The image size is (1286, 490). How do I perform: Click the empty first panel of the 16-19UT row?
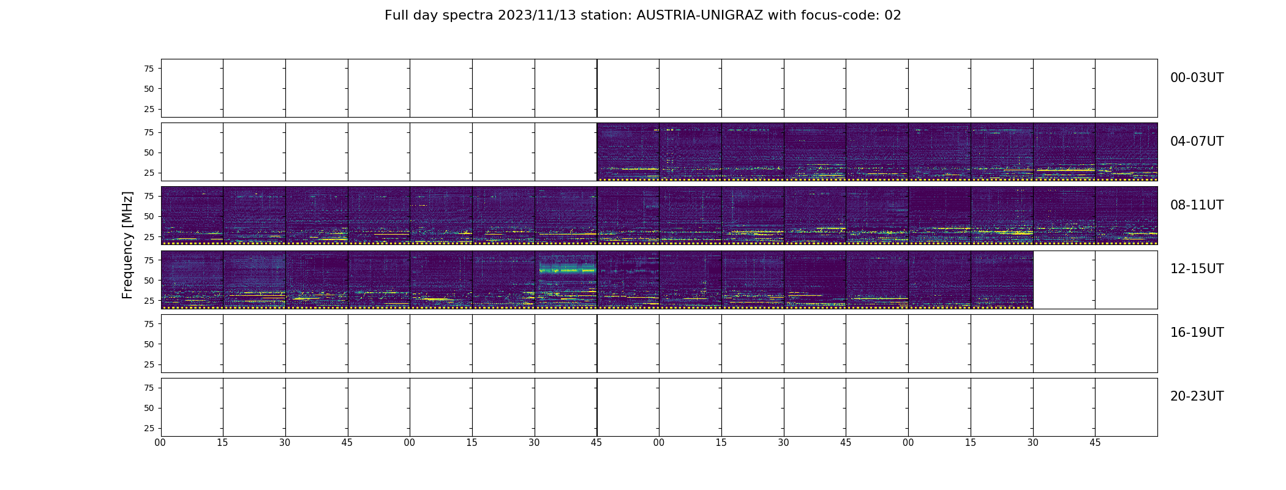click(x=192, y=344)
